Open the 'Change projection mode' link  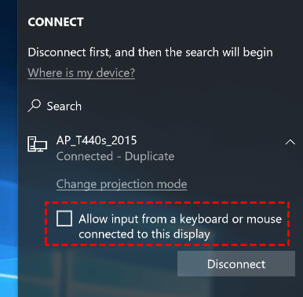[122, 184]
